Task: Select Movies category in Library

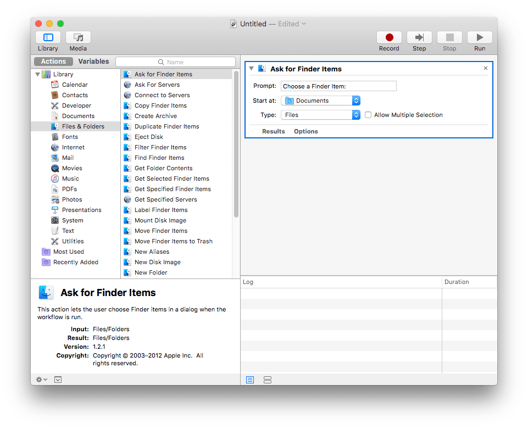Action: (72, 168)
